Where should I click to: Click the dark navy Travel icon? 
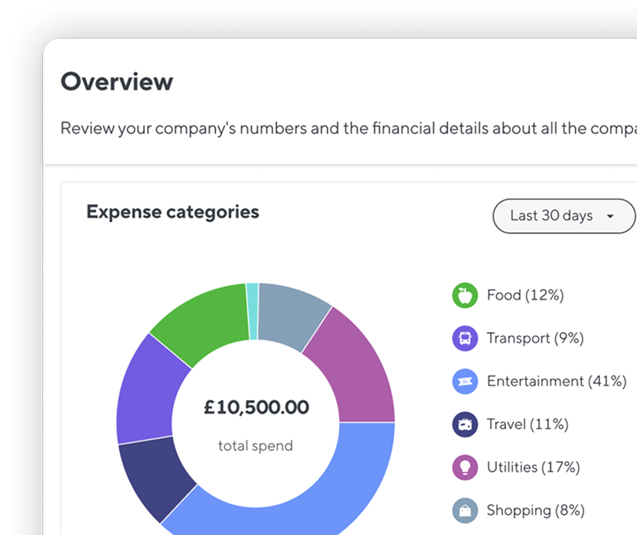pyautogui.click(x=465, y=425)
